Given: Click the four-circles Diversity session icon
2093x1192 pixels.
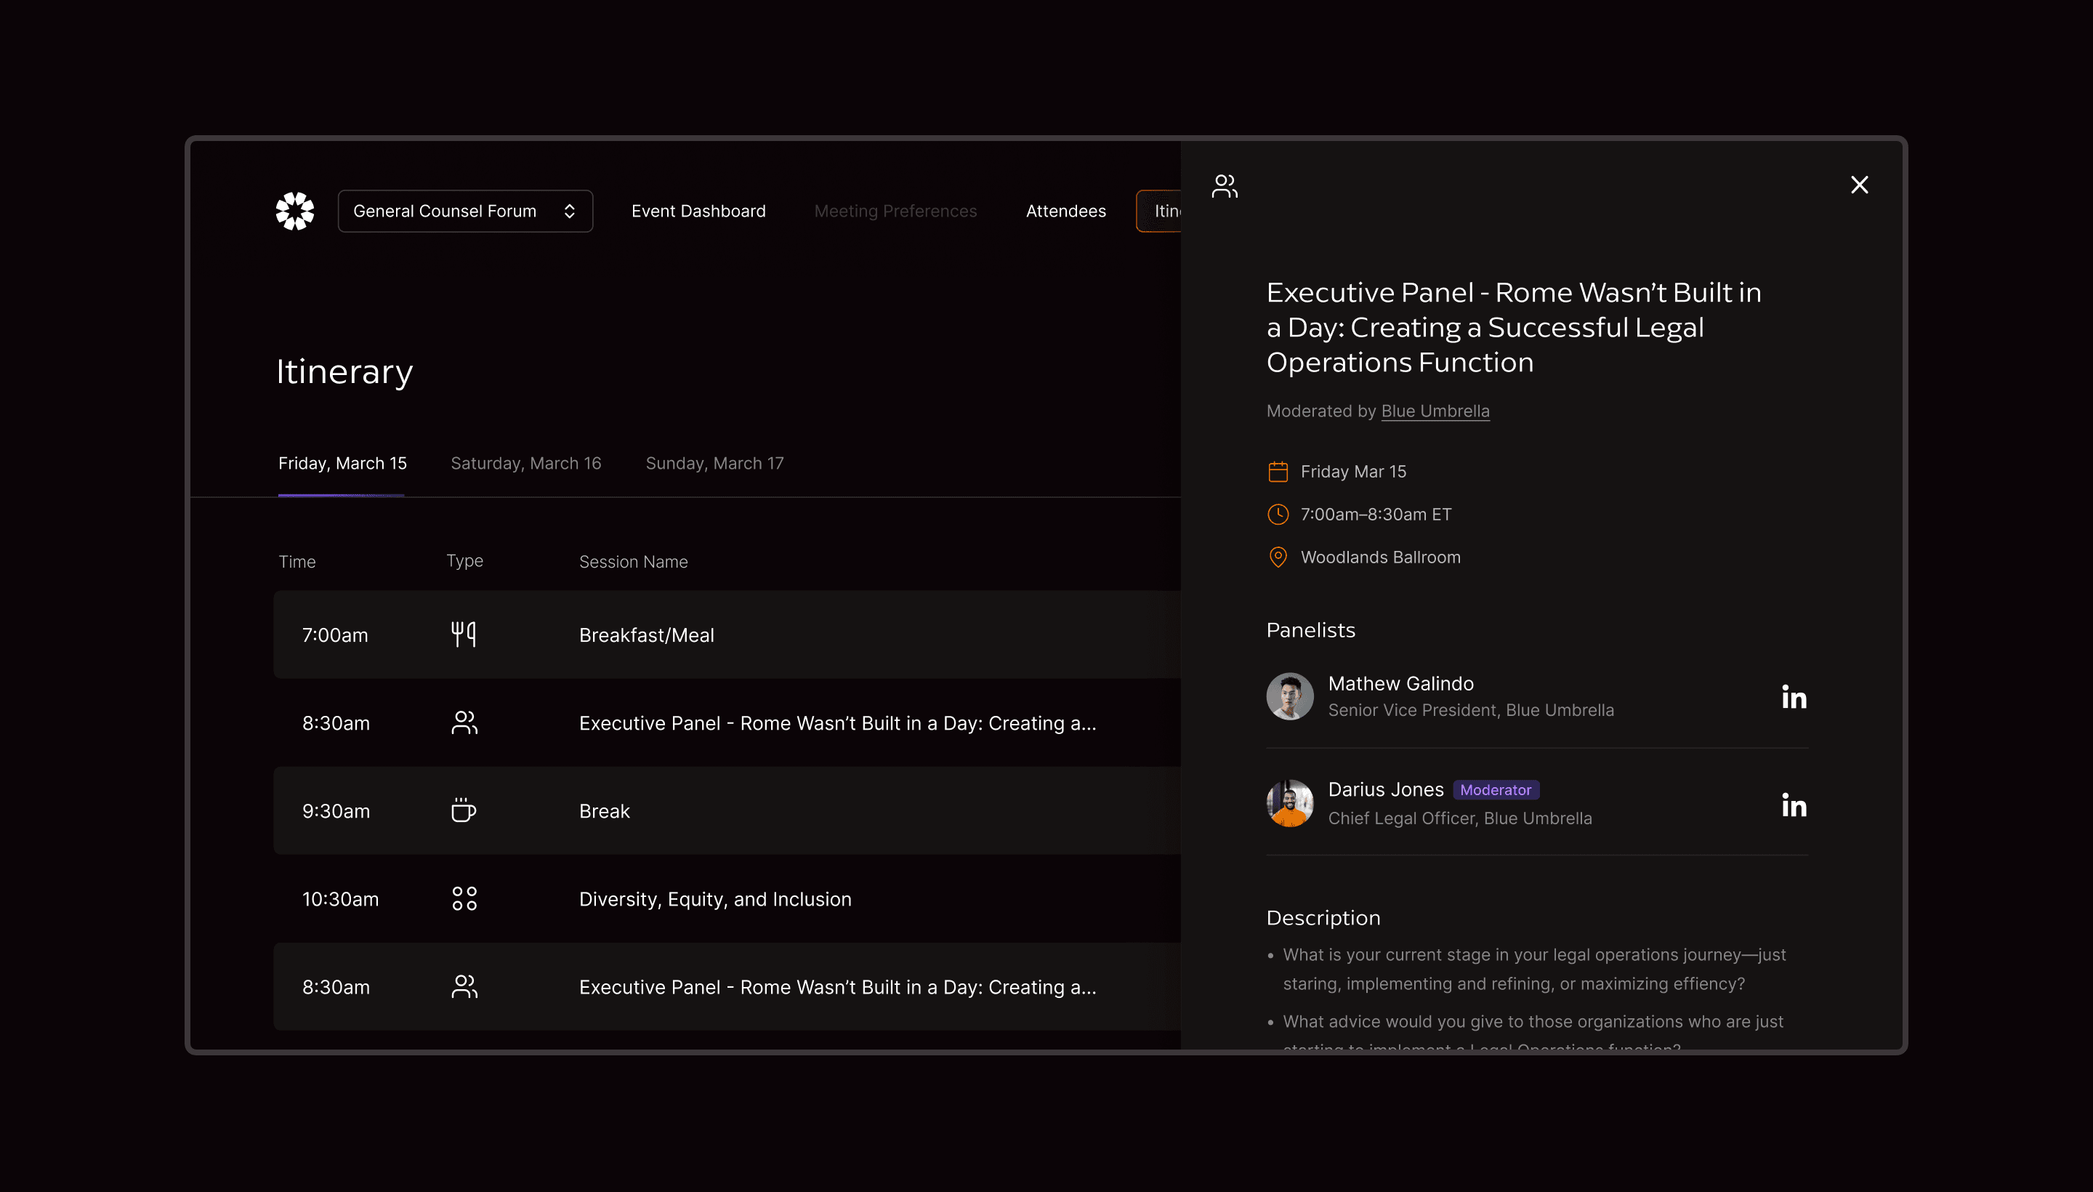Looking at the screenshot, I should 464,898.
